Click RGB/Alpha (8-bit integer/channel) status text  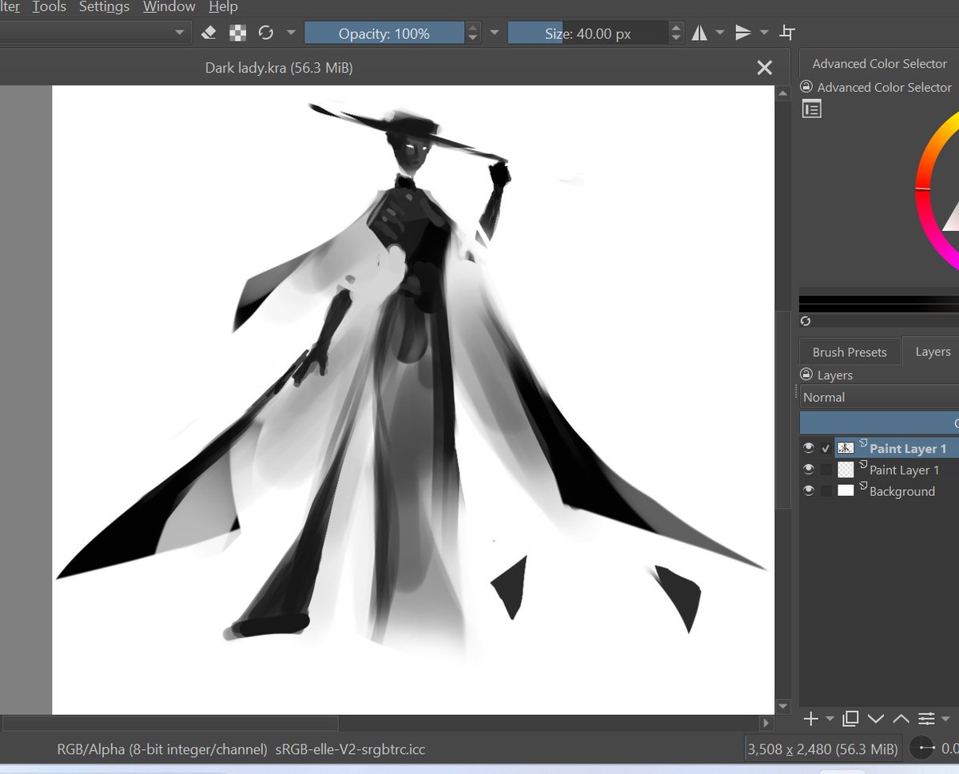[162, 749]
